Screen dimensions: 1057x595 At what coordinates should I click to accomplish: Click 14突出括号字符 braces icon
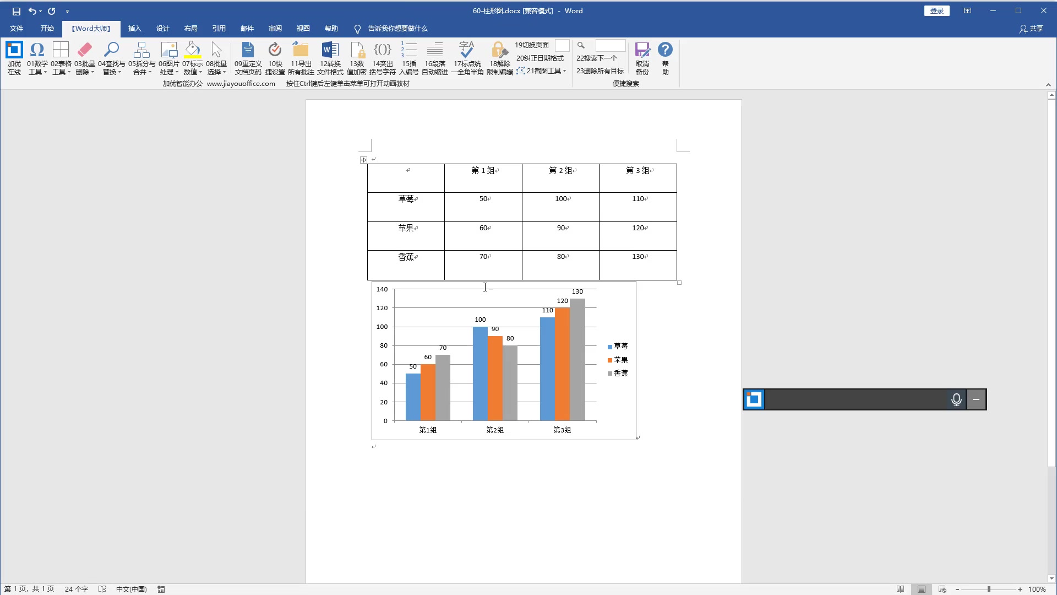(382, 51)
